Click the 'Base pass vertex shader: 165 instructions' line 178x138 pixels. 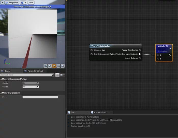88,123
